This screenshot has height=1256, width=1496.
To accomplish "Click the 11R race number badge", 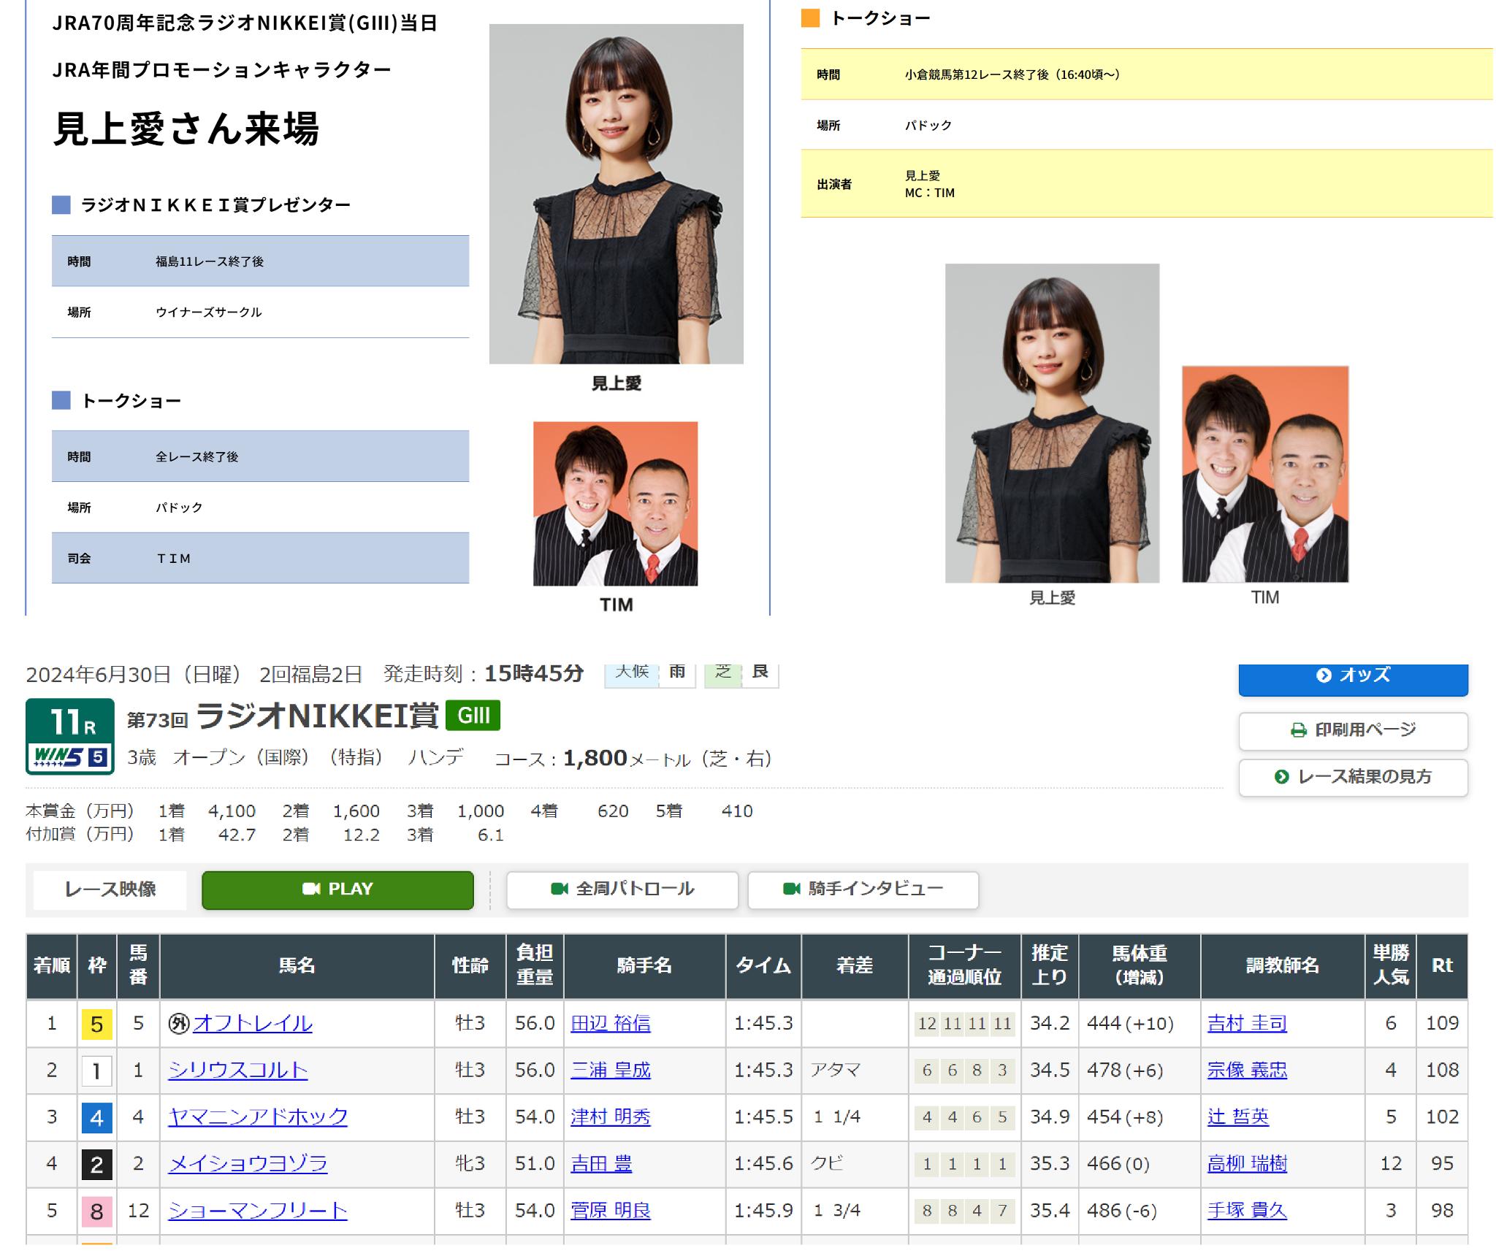I will 70,721.
